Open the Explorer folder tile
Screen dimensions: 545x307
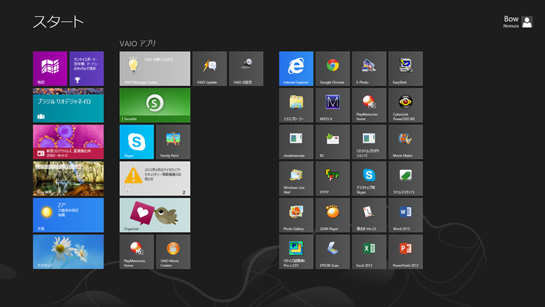pos(296,105)
